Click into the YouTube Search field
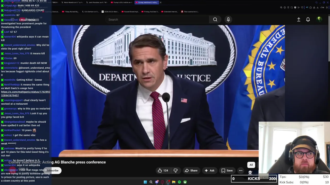The width and height of the screenshot is (330, 185). click(157, 20)
